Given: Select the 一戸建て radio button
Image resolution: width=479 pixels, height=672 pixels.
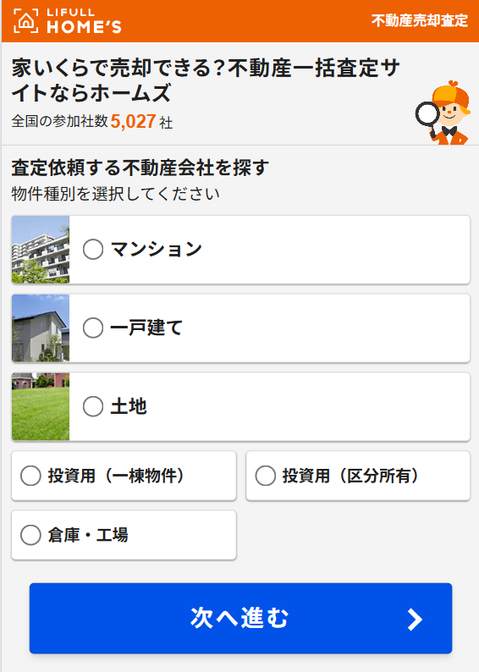Looking at the screenshot, I should pos(93,328).
